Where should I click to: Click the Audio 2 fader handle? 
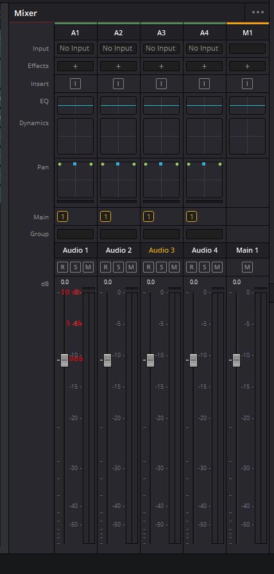click(x=107, y=360)
